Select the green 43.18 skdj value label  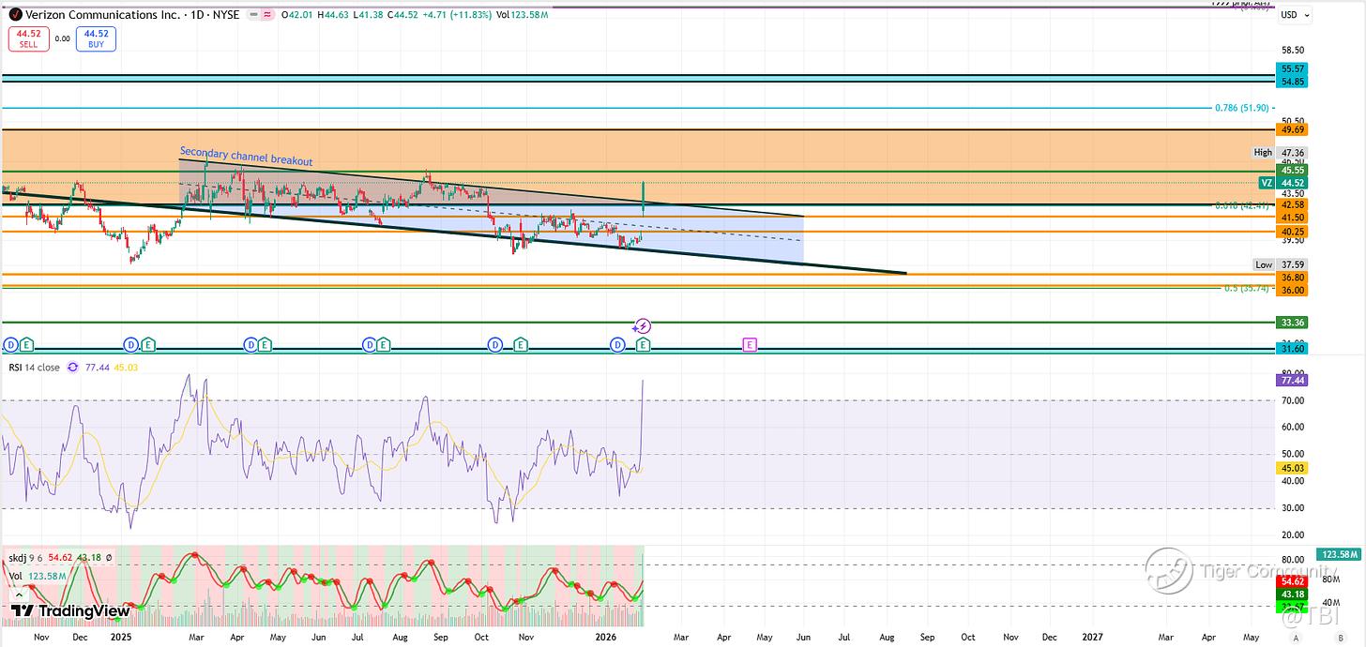[x=1291, y=594]
